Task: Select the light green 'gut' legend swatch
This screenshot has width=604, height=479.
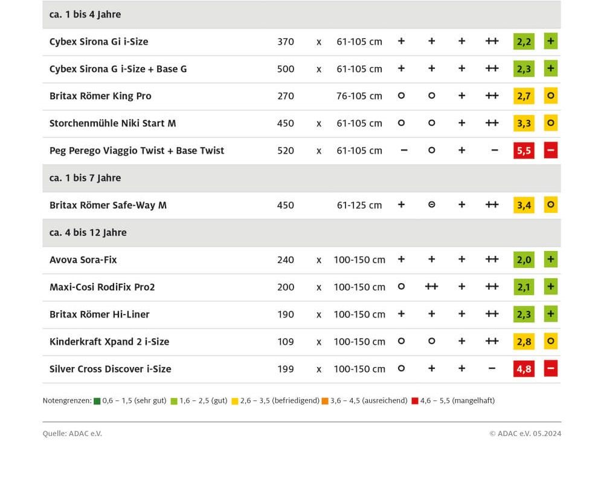Action: tap(174, 401)
